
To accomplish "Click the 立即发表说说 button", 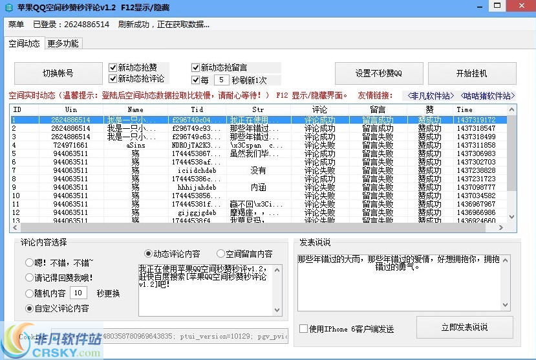I will (x=464, y=328).
